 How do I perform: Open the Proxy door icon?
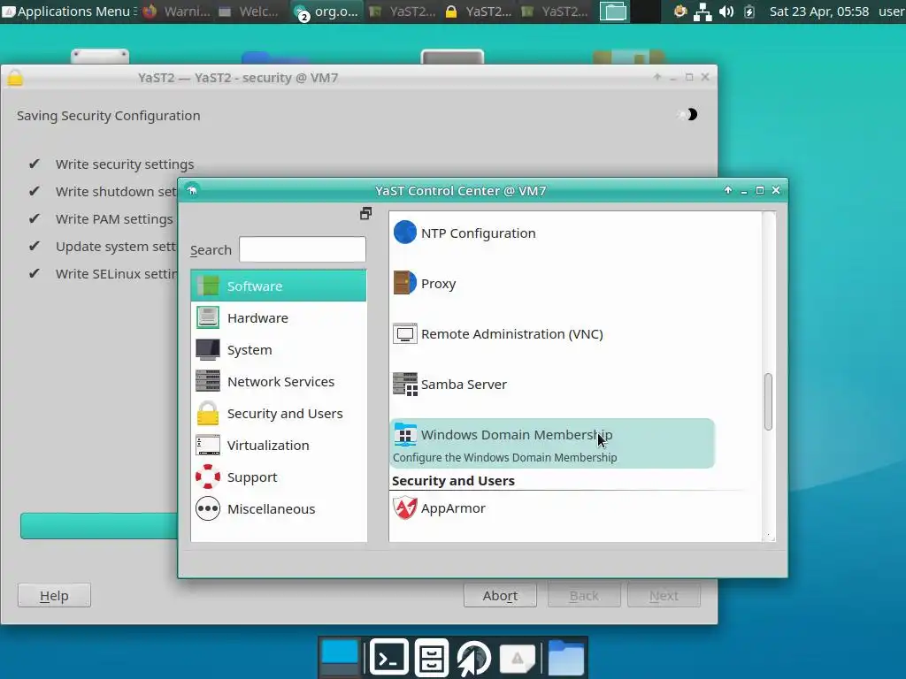(x=404, y=283)
